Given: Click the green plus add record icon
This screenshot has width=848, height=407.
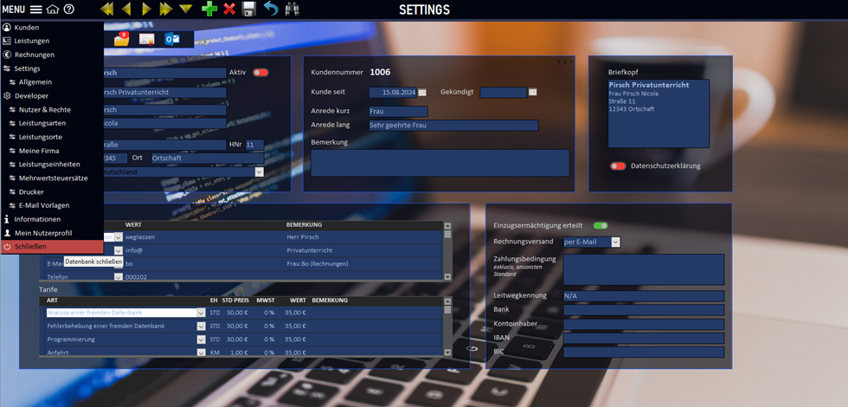Looking at the screenshot, I should 209,9.
